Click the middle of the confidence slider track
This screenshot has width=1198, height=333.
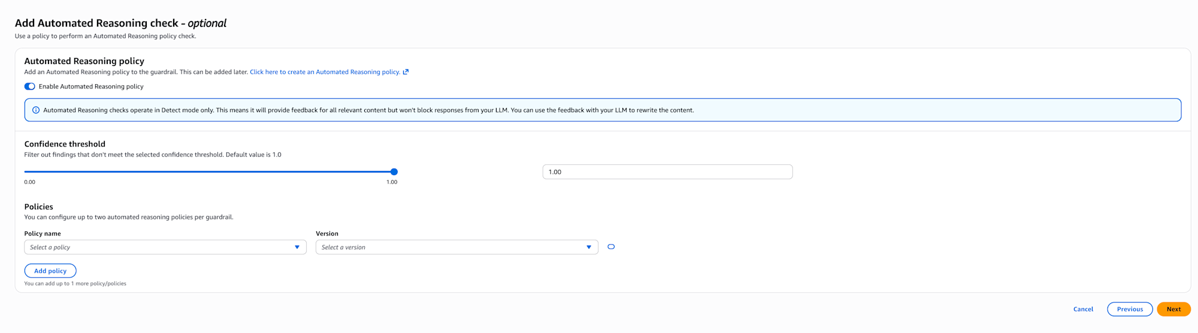[x=209, y=172]
